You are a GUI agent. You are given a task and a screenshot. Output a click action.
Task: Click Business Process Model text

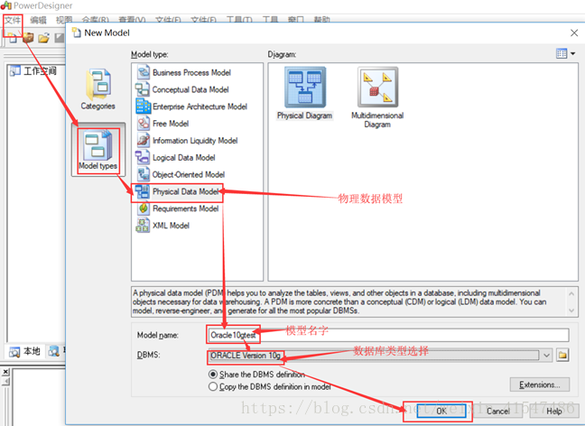pyautogui.click(x=191, y=72)
